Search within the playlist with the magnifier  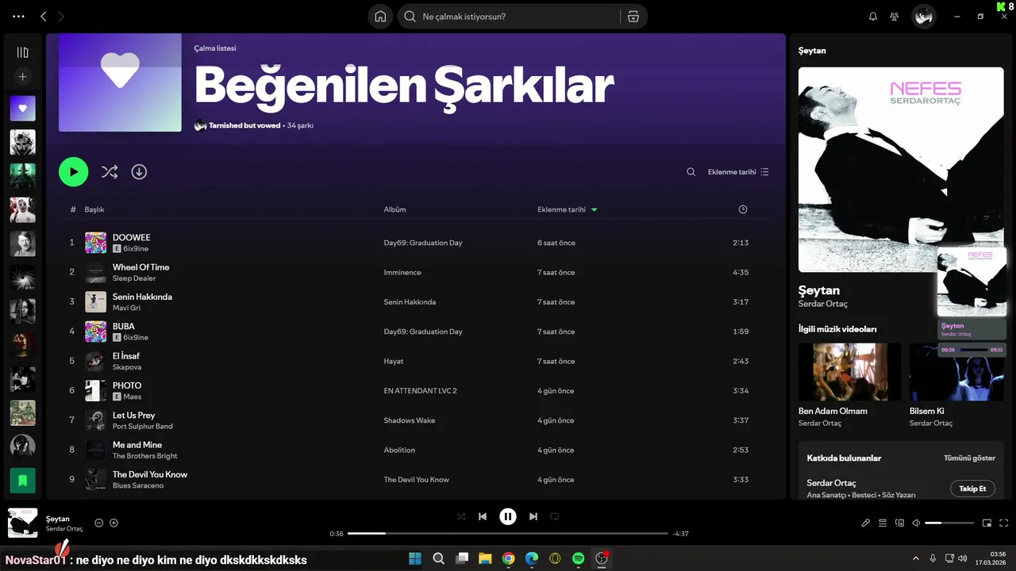tap(691, 171)
